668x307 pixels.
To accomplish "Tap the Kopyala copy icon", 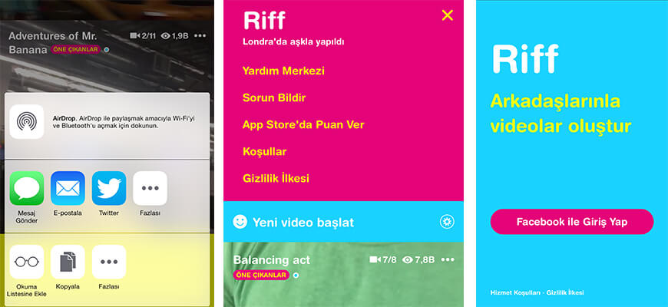I will pos(68,262).
